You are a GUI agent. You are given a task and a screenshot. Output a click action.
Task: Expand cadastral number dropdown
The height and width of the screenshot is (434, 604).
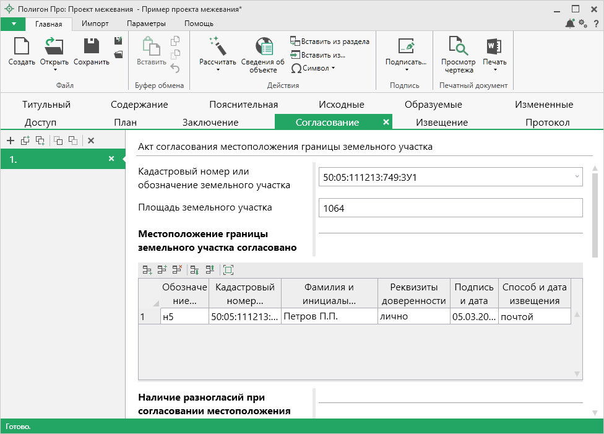[577, 178]
